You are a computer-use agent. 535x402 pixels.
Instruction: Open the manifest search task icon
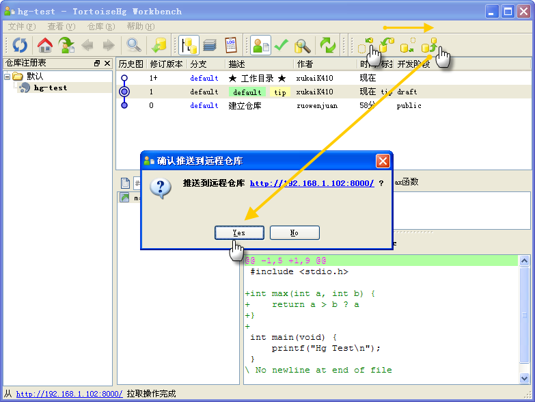[302, 46]
